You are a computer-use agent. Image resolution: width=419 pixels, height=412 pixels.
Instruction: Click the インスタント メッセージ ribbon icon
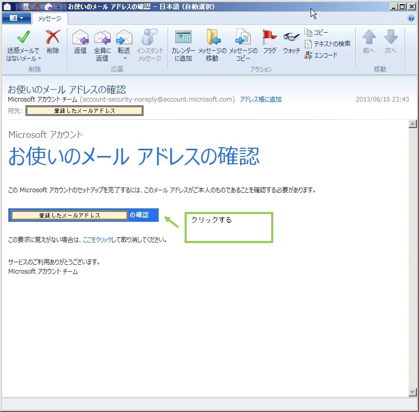point(150,46)
